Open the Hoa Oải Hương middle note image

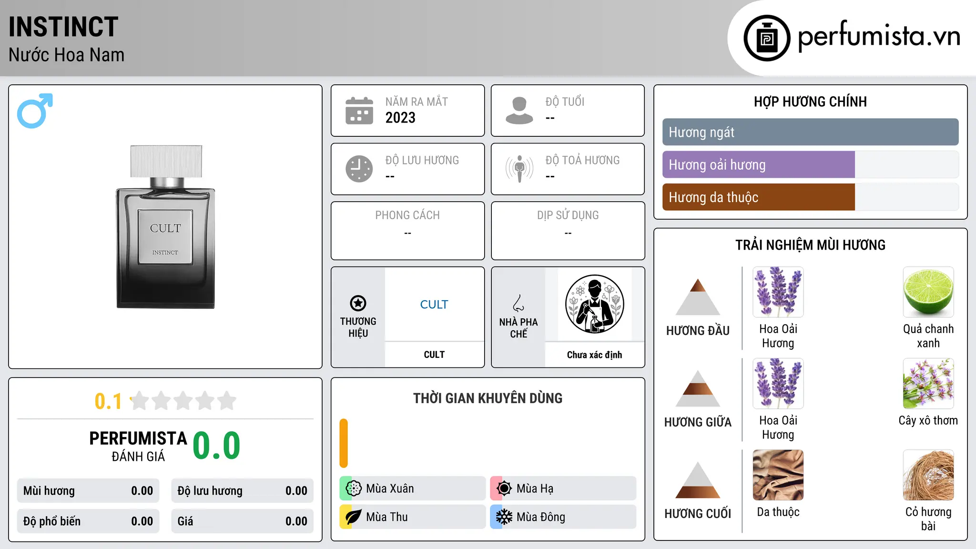click(778, 384)
